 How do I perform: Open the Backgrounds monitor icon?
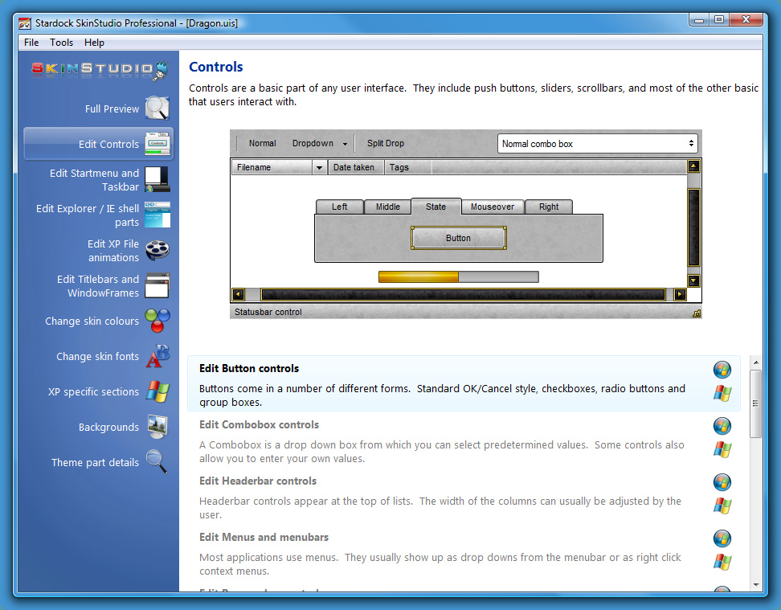(x=157, y=427)
